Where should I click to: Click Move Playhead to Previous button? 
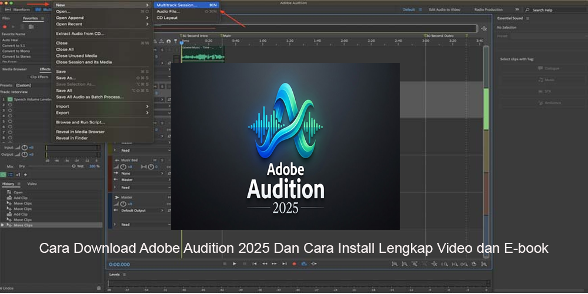point(255,264)
